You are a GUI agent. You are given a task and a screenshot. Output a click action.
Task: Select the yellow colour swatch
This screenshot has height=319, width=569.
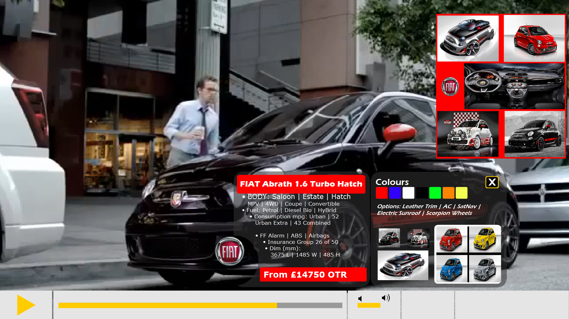[461, 193]
